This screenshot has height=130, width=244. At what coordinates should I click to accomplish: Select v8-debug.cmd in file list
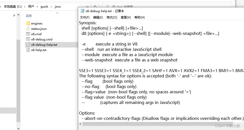pyautogui.click(x=42, y=39)
